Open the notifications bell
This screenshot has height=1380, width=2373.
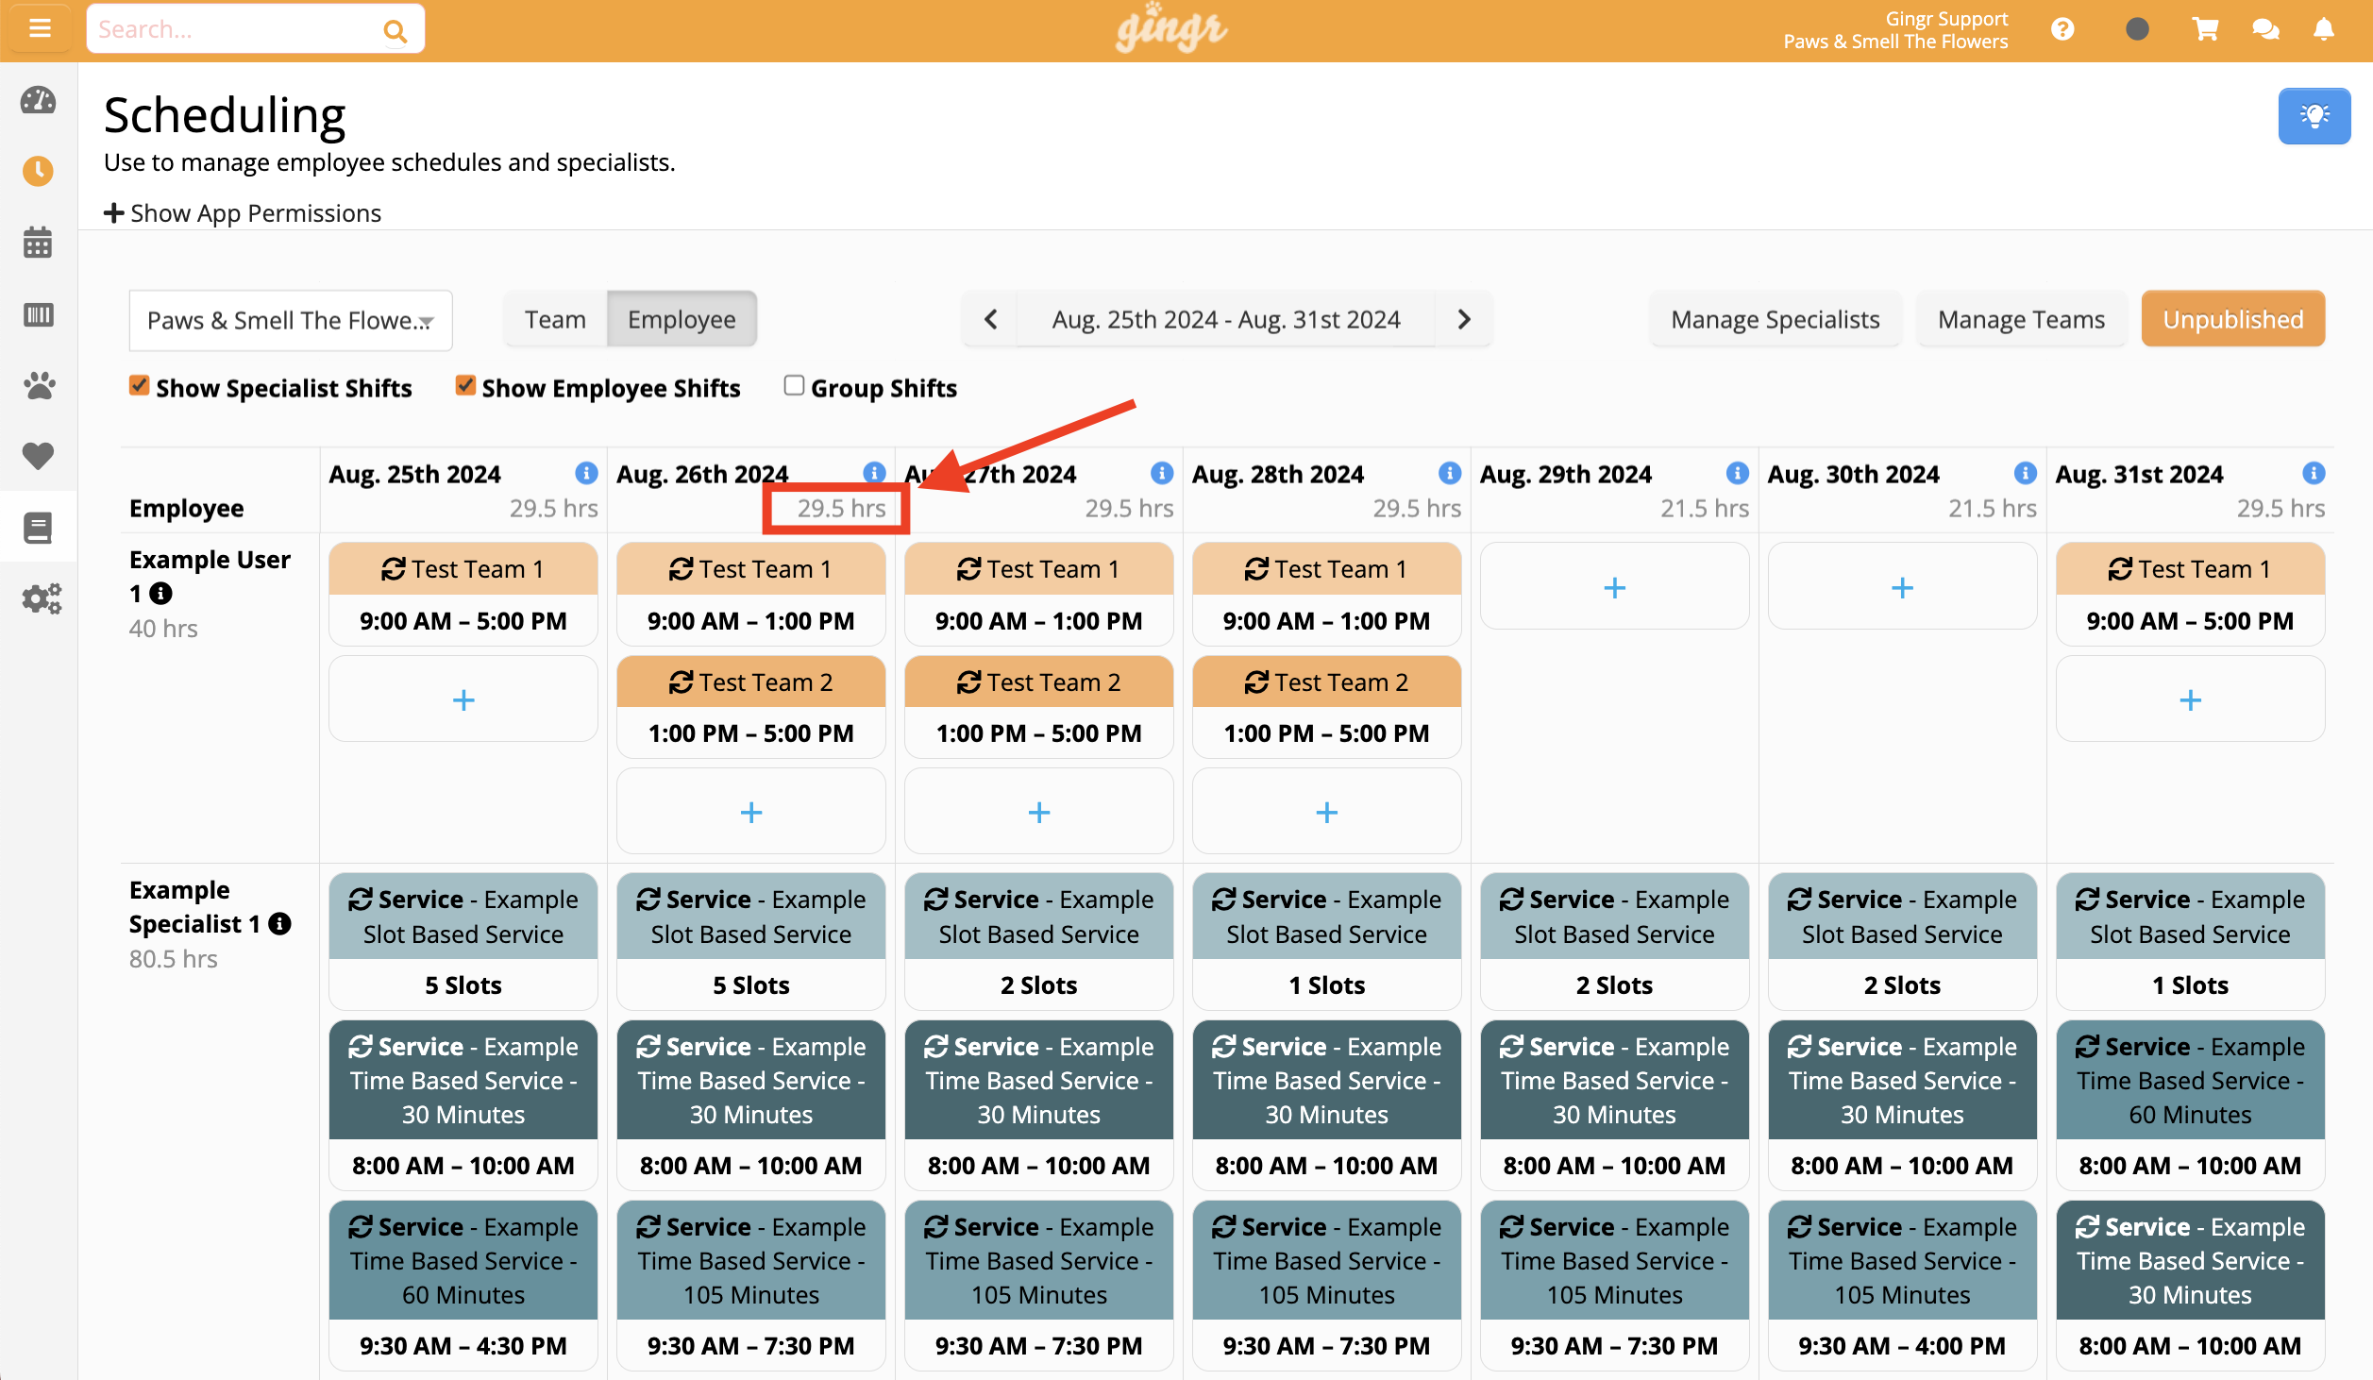point(2324,30)
